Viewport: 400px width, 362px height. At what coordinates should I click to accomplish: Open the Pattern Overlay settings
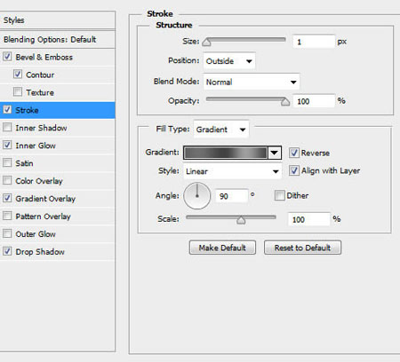43,216
